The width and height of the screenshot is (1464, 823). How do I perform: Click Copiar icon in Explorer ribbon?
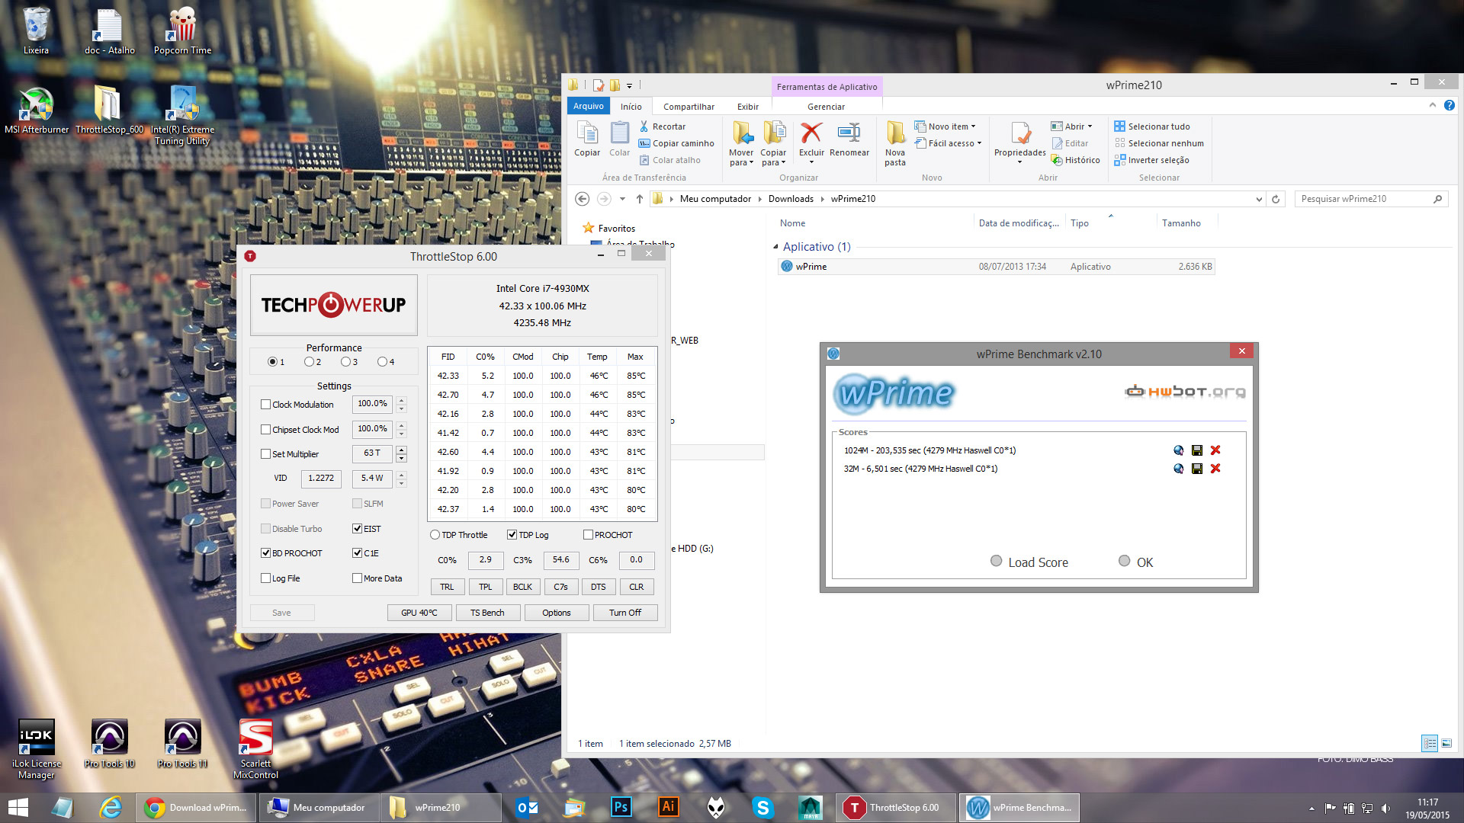[x=587, y=139]
